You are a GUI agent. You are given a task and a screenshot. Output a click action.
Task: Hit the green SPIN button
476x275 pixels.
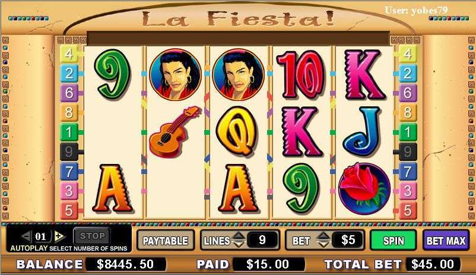[393, 241]
